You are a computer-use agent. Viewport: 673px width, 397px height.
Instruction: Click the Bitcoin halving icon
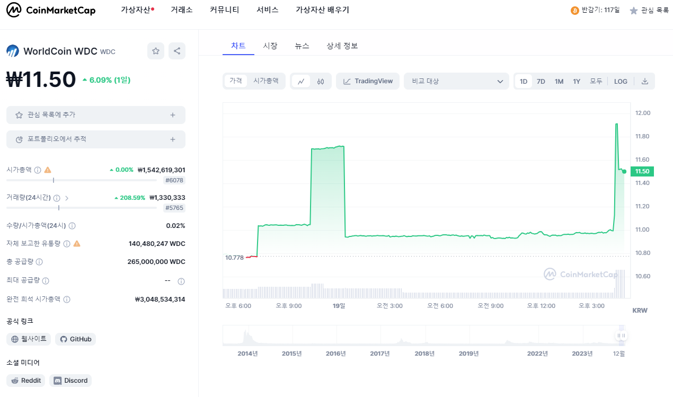(575, 10)
